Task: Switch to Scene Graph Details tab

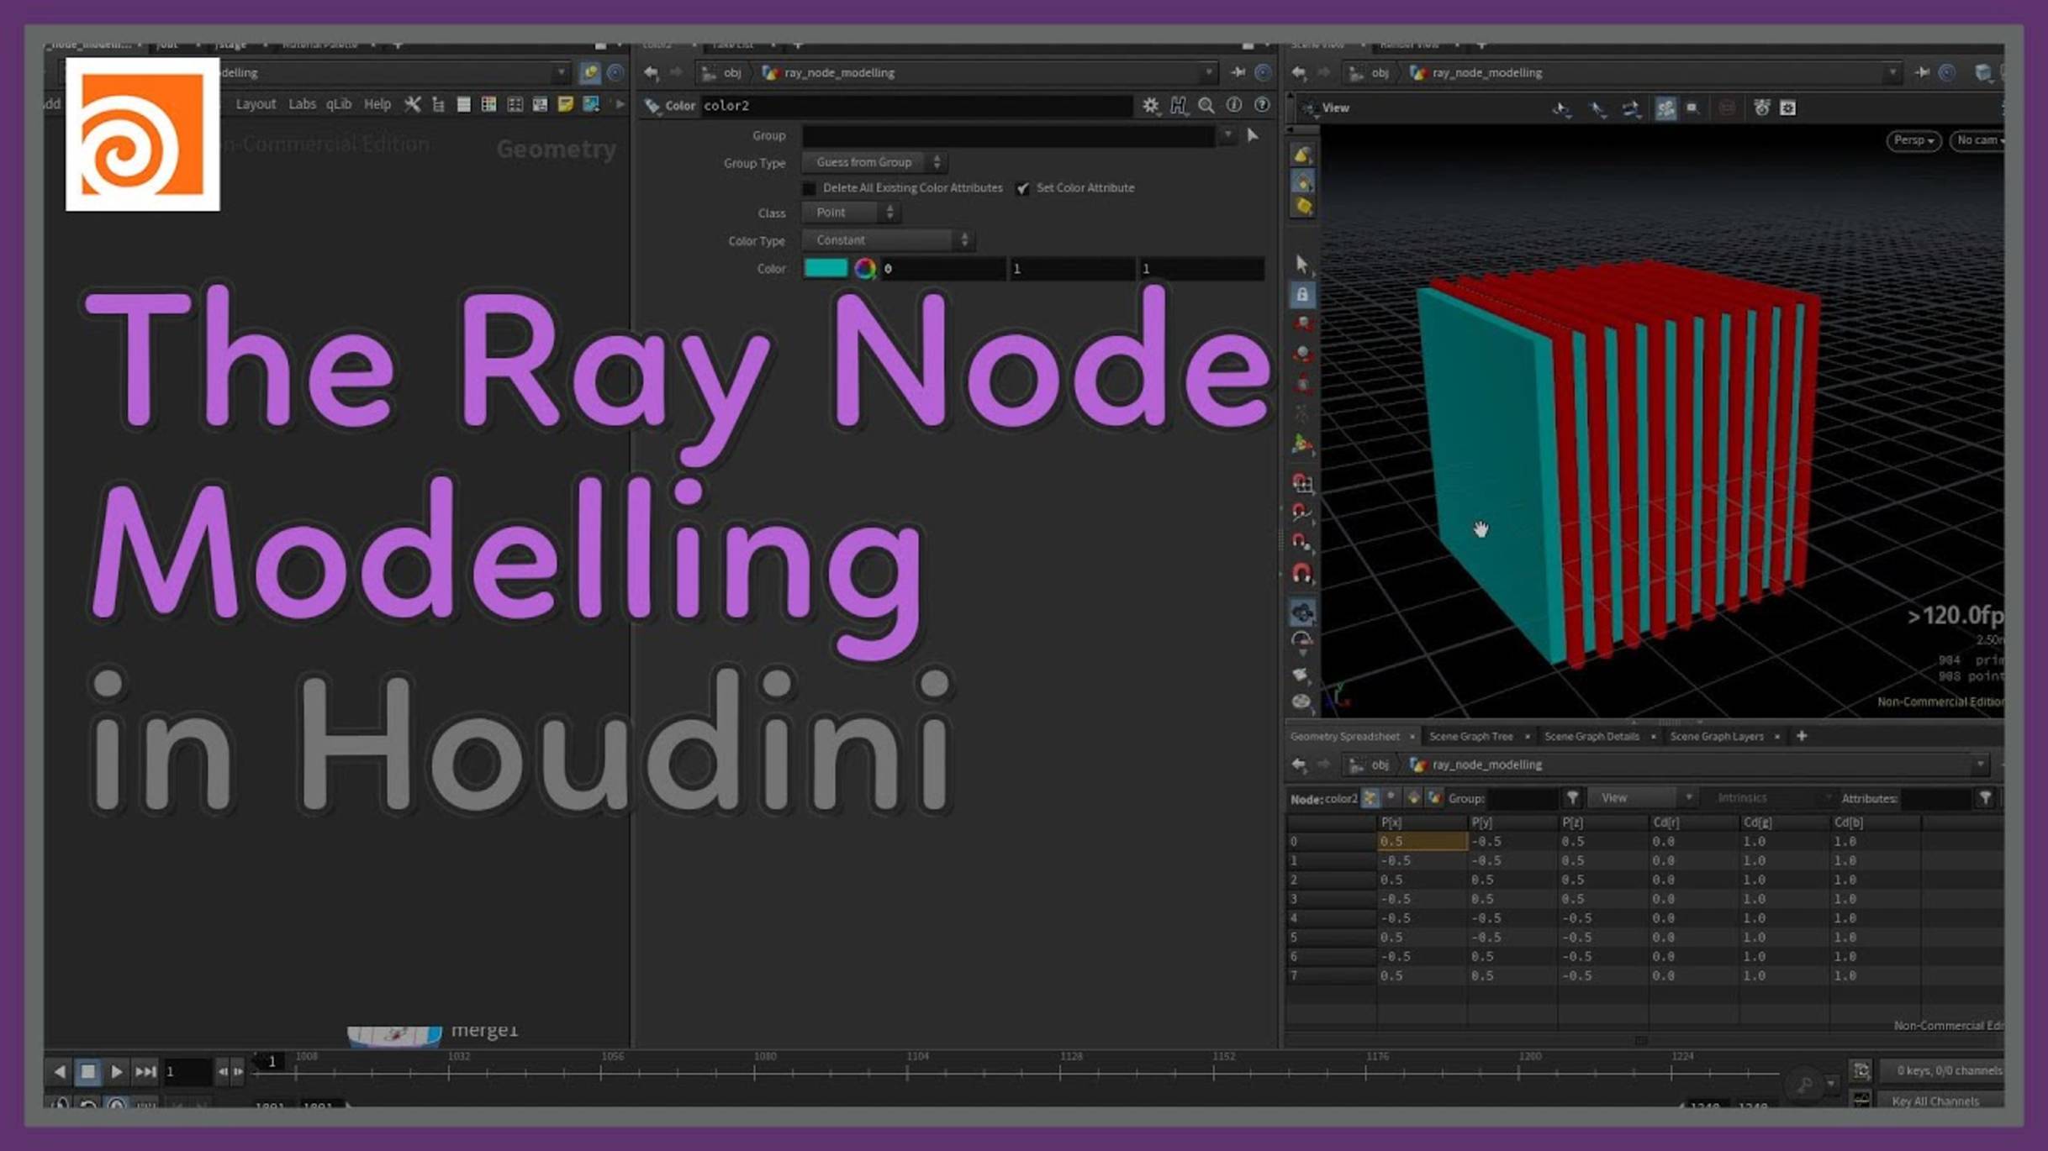Action: point(1591,737)
